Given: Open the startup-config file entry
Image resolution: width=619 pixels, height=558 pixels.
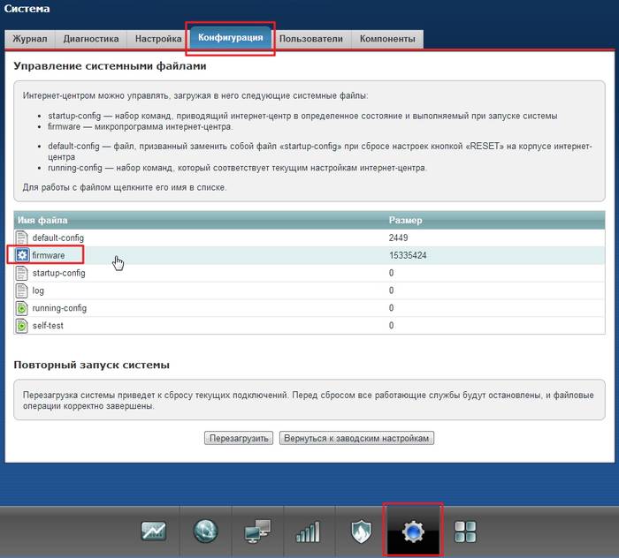Looking at the screenshot, I should (x=58, y=273).
